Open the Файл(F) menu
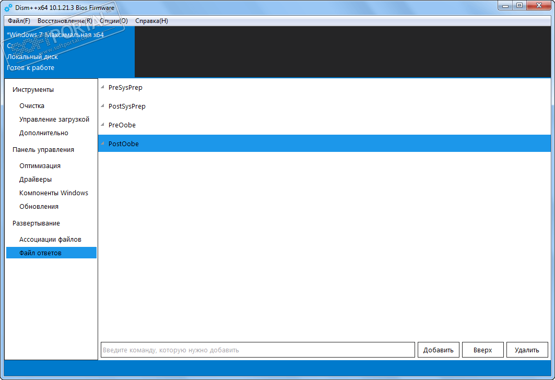The image size is (555, 380). [x=19, y=21]
